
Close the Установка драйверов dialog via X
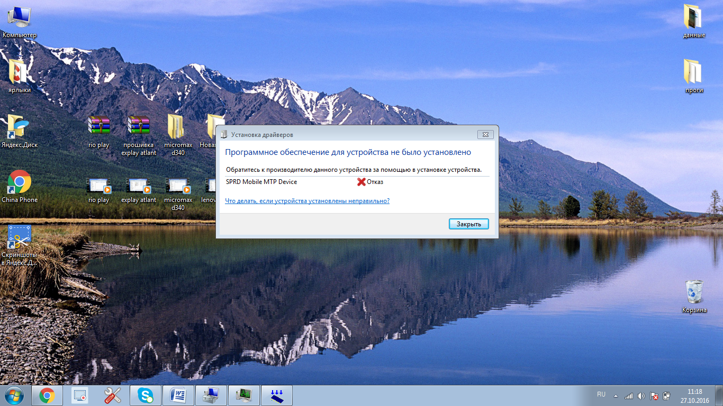pyautogui.click(x=485, y=135)
